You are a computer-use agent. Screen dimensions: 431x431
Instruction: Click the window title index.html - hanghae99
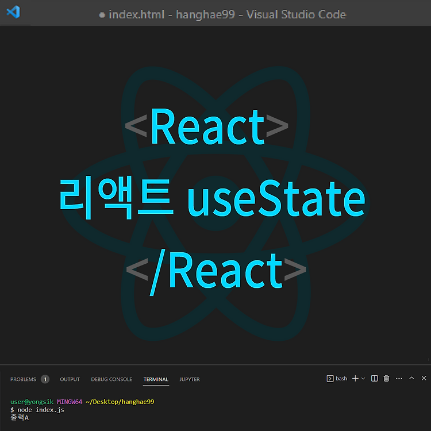click(172, 14)
